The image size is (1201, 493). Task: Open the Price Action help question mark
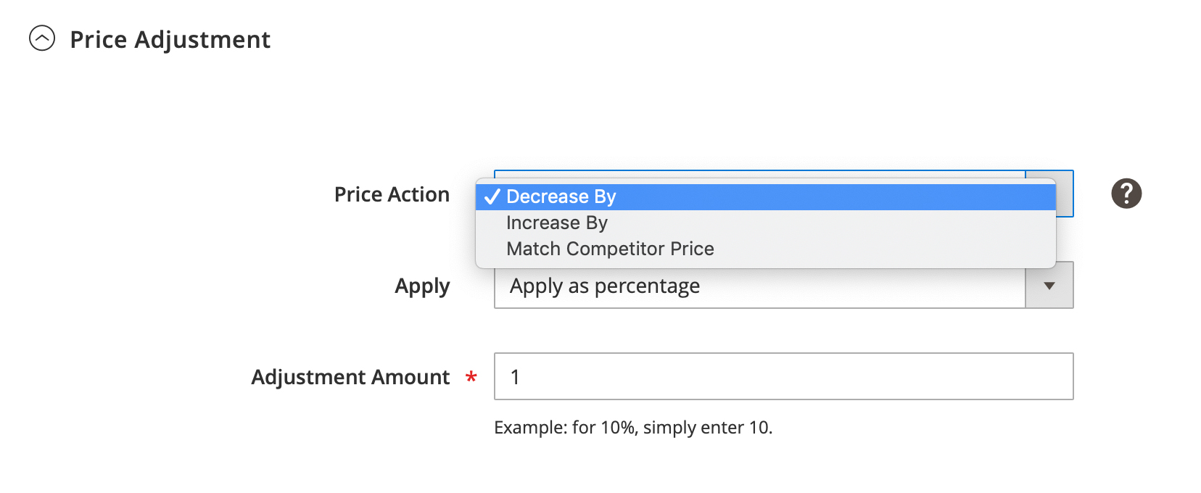(1126, 194)
